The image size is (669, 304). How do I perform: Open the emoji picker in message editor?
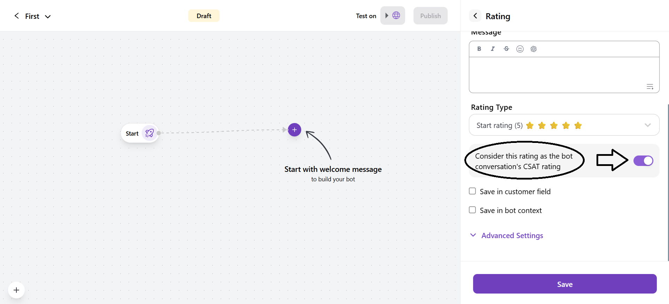[x=520, y=49]
